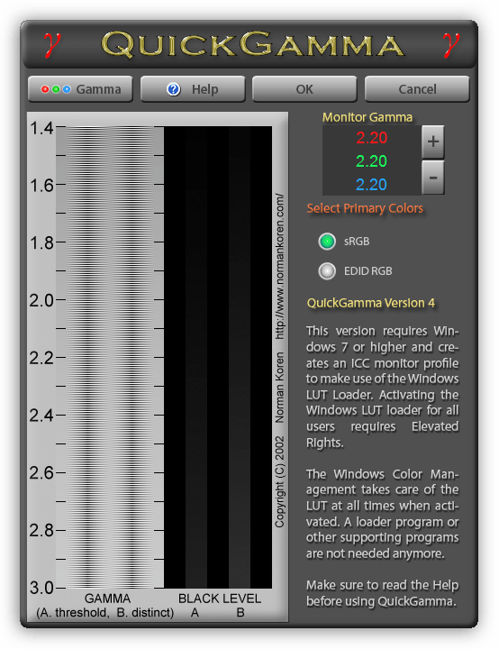Screen dimensions: 499x649
Task: Decrease monitor gamma with minus button
Action: click(x=433, y=178)
